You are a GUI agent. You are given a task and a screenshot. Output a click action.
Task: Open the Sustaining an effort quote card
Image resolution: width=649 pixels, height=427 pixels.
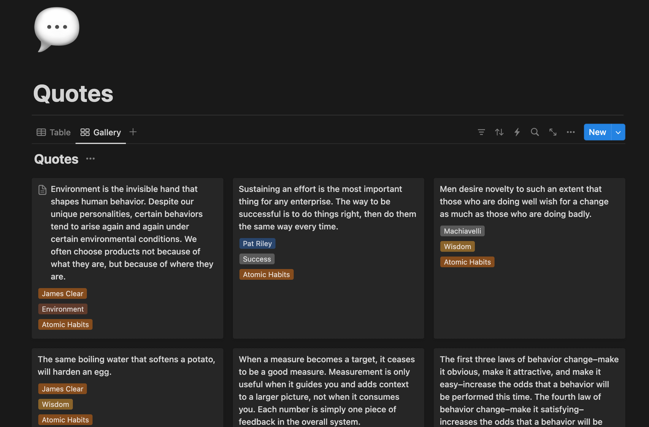point(328,258)
